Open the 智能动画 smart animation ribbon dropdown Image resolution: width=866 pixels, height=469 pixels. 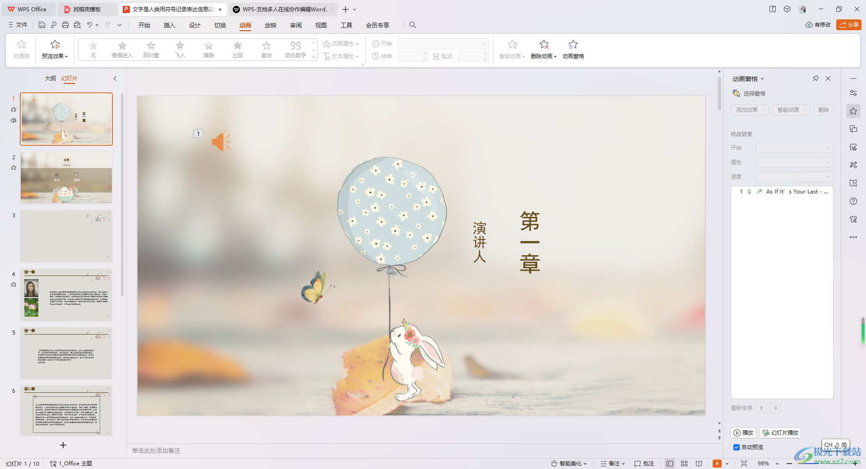click(512, 56)
